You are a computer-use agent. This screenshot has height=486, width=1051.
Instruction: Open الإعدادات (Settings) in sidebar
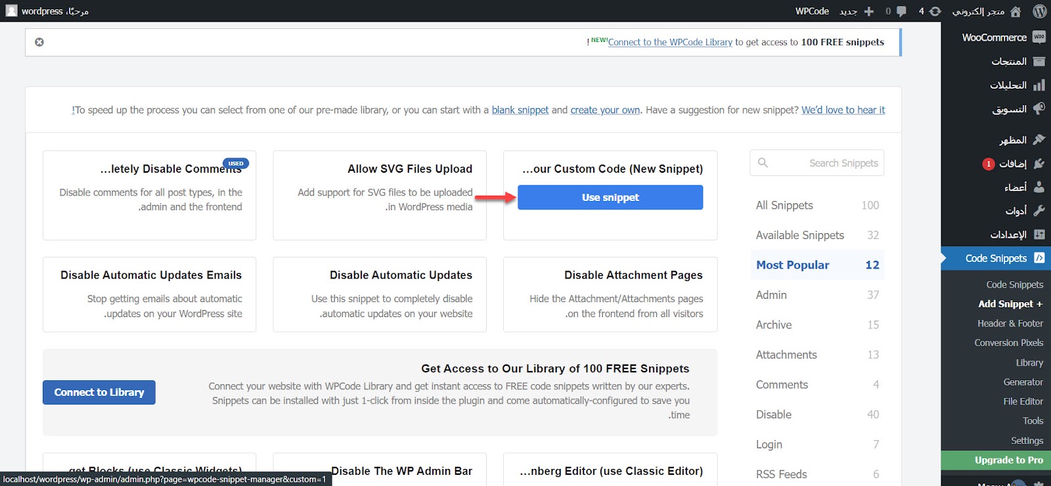[x=996, y=234]
